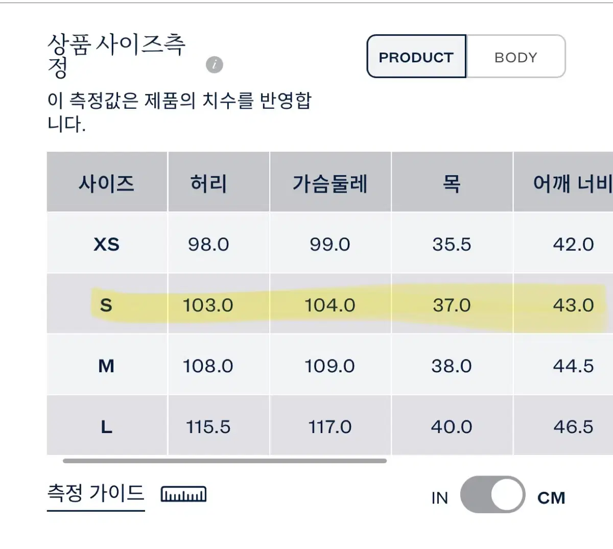The width and height of the screenshot is (613, 549).
Task: Select the L size row
Action: 330,426
